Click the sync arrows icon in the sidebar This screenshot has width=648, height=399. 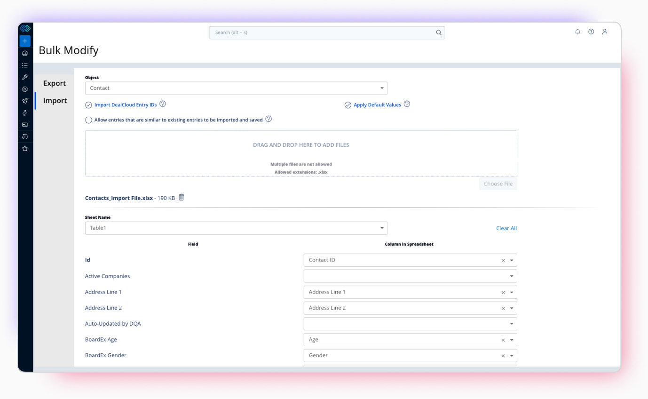tap(25, 113)
